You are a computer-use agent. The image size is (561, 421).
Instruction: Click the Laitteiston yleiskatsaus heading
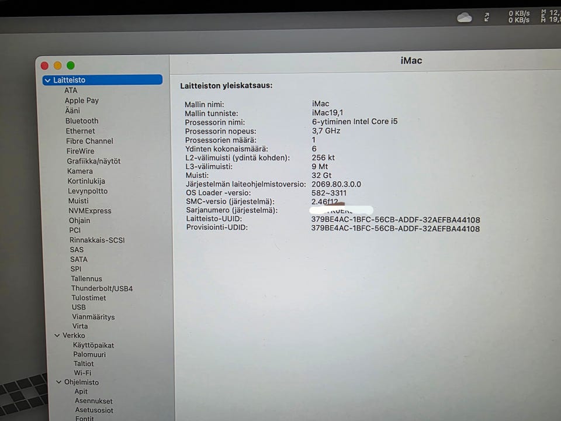[226, 85]
